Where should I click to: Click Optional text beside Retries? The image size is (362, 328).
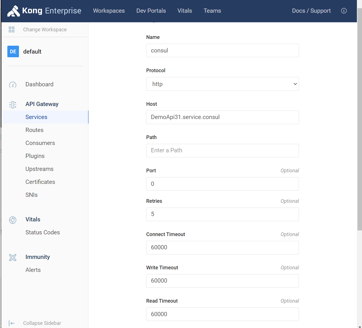[x=290, y=201]
